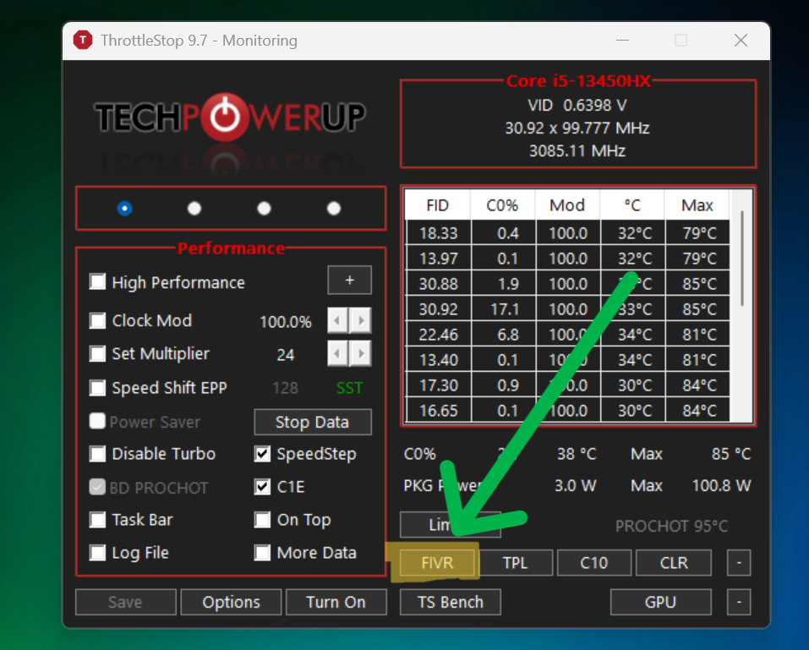
Task: Click the ThrottleStop red title bar icon
Action: coord(83,41)
